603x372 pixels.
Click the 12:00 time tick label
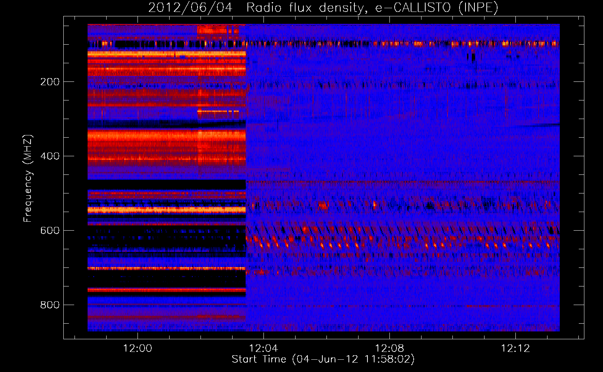click(138, 348)
